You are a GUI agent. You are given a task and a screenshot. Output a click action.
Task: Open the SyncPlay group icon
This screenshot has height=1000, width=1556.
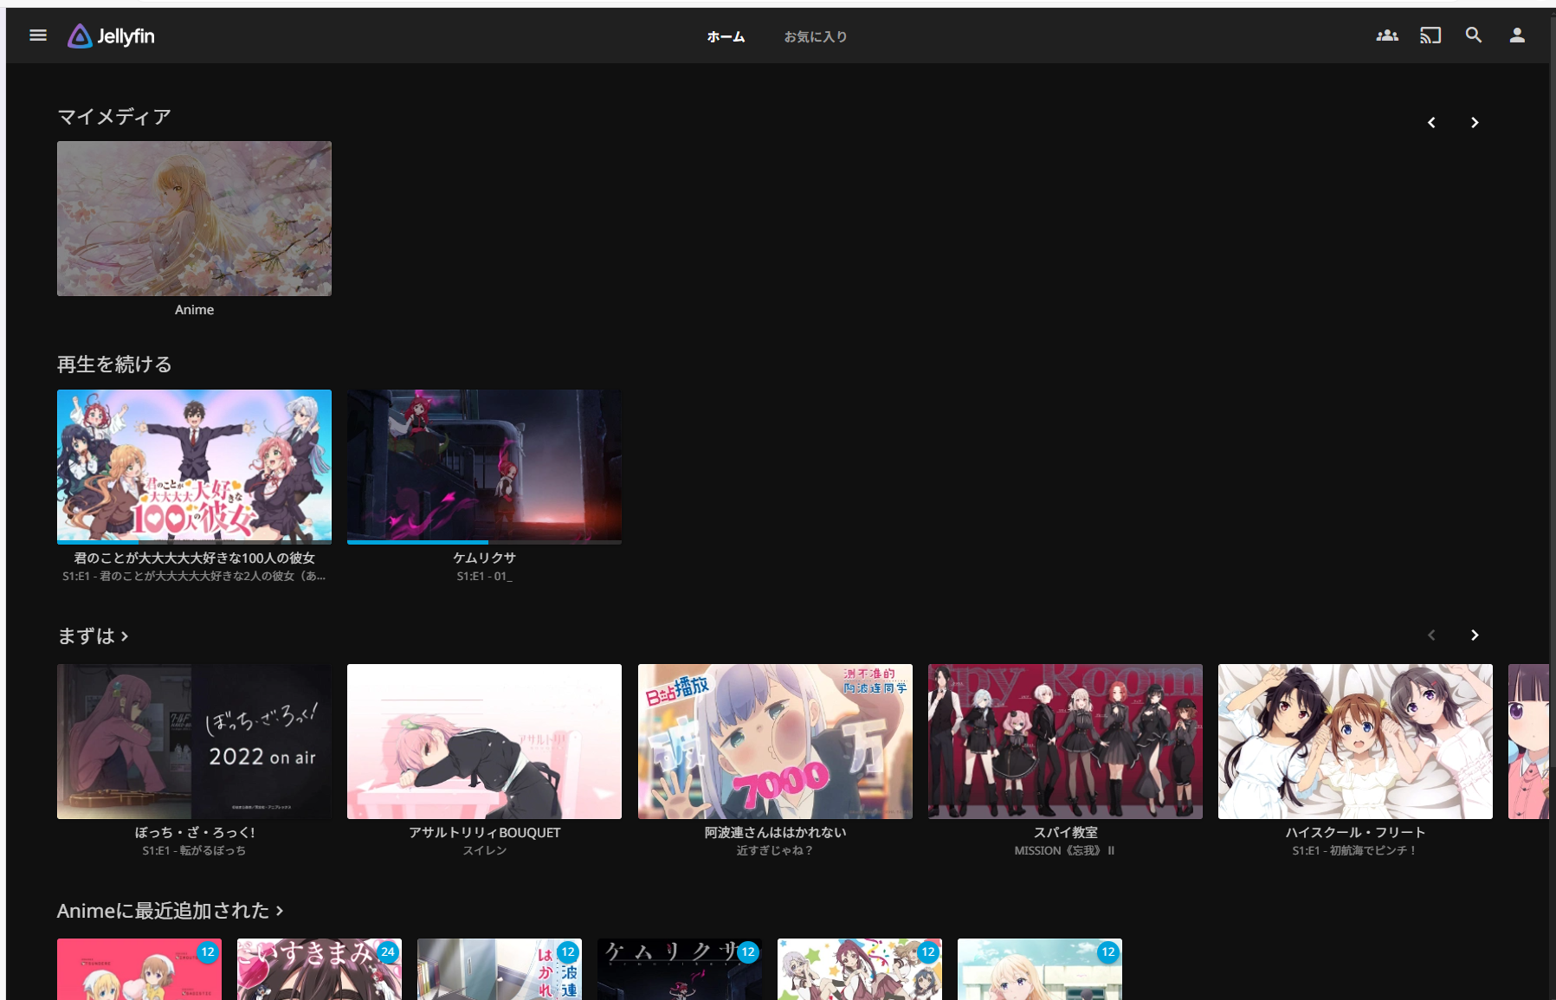tap(1387, 35)
